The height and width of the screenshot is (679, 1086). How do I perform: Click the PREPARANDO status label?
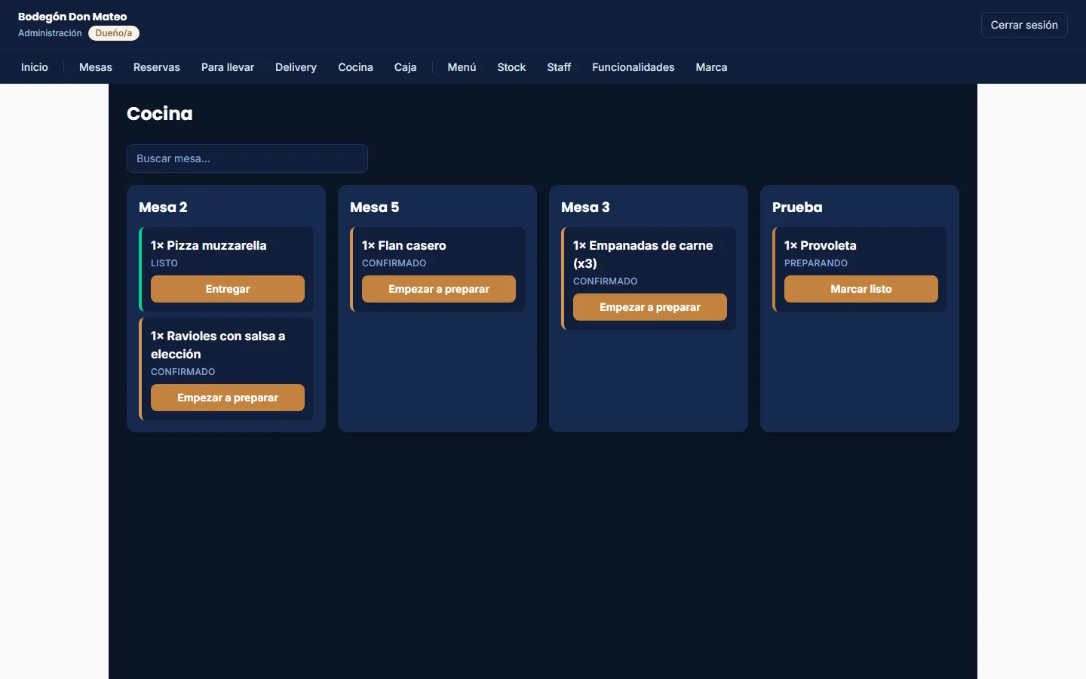(x=816, y=263)
